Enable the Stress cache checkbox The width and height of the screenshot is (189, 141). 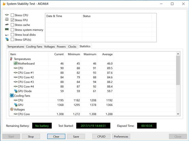click(x=12, y=25)
